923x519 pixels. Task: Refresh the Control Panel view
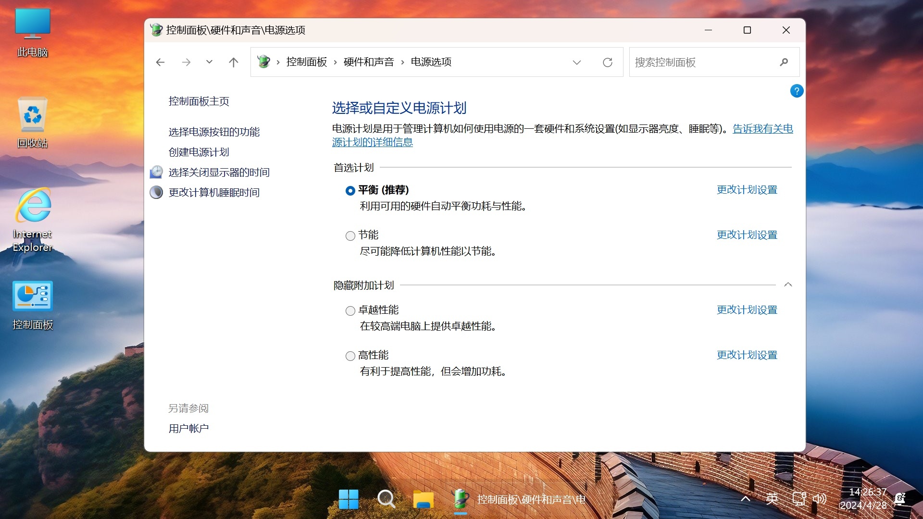pos(607,62)
